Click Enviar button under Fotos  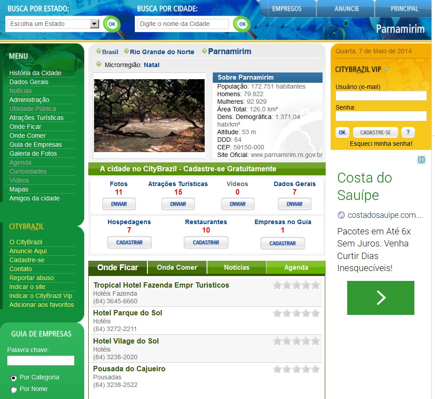tap(119, 204)
